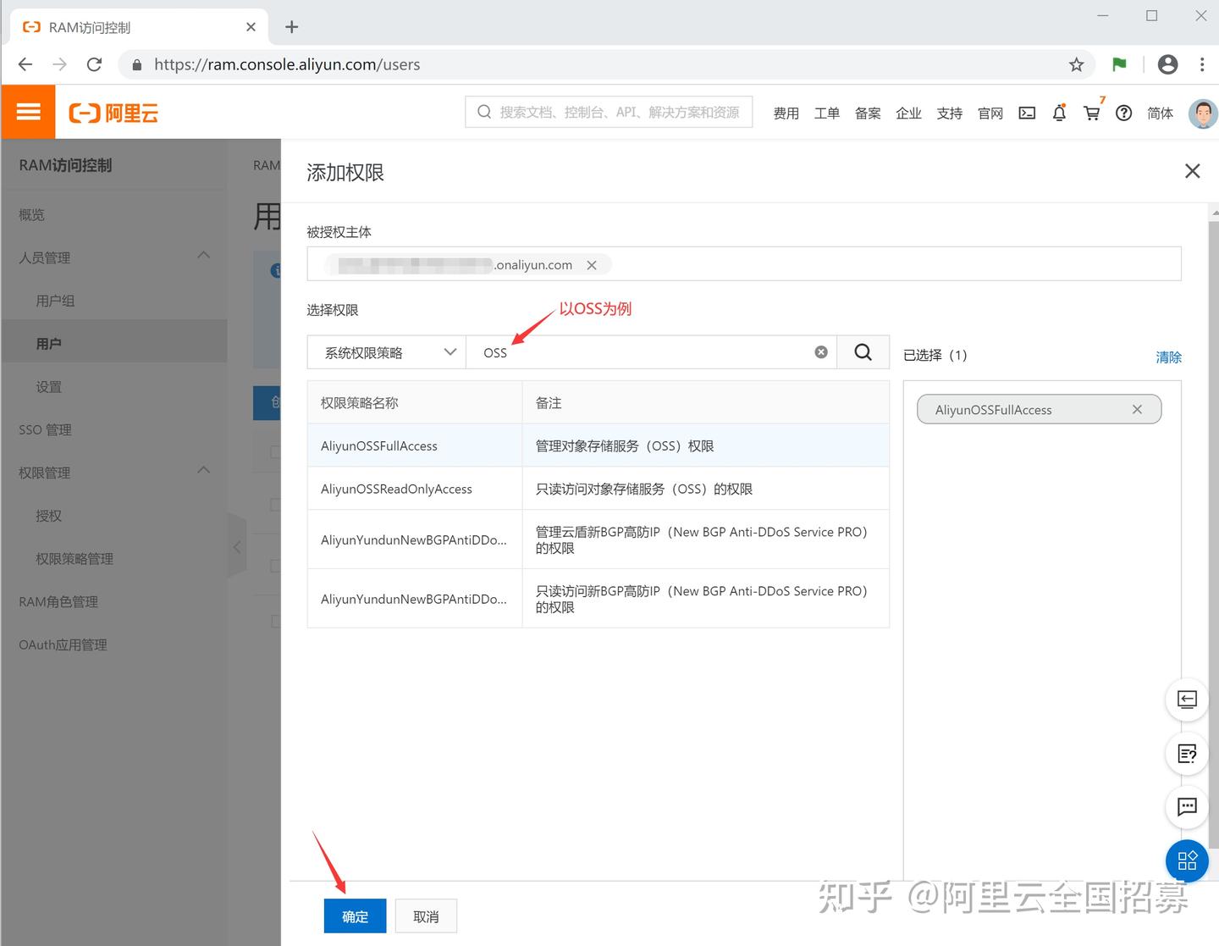Open the feedback note icon on the right edge
Image resolution: width=1219 pixels, height=946 pixels.
(x=1187, y=754)
